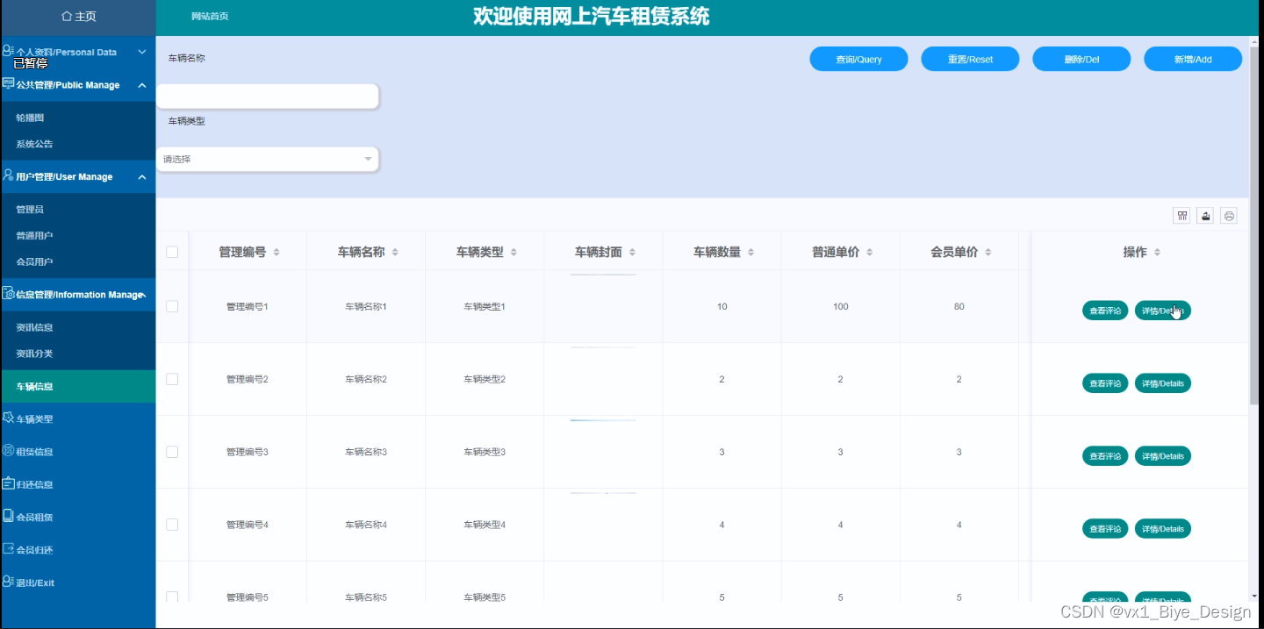
Task: Toggle the select-all checkbox in table header
Action: pyautogui.click(x=172, y=252)
